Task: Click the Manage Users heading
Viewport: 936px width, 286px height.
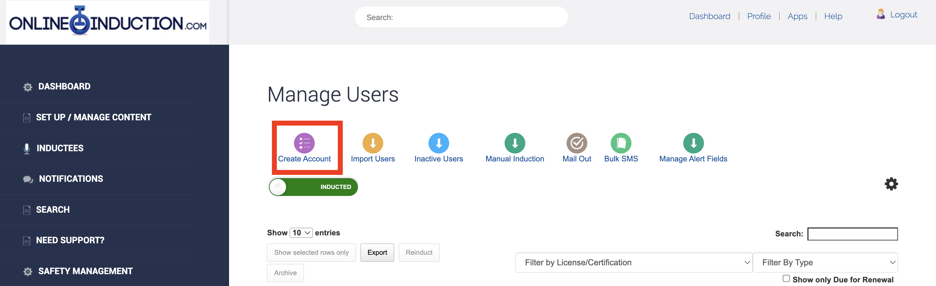Action: point(333,95)
